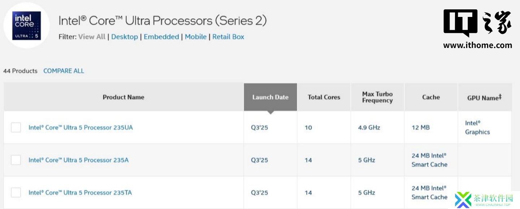The height and width of the screenshot is (209, 520).
Task: Click the COMPARE ALL link
Action: coord(64,71)
